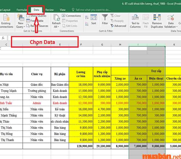The width and height of the screenshot is (181, 159).
Task: Expand the New Query dropdown arrow
Action: click(24, 27)
